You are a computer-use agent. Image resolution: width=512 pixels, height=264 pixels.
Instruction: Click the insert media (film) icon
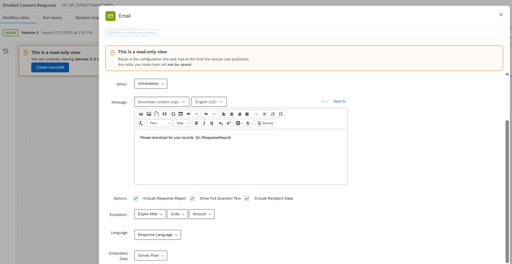point(164,114)
